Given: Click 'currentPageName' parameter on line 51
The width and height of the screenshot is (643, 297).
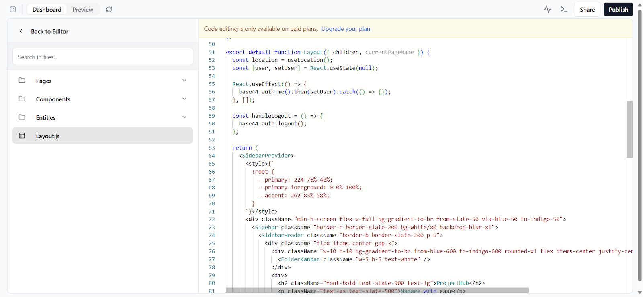Looking at the screenshot, I should click(x=389, y=52).
